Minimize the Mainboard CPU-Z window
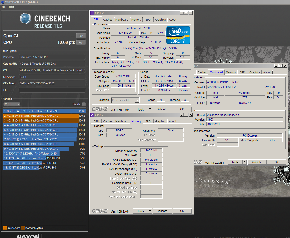 tap(276, 66)
